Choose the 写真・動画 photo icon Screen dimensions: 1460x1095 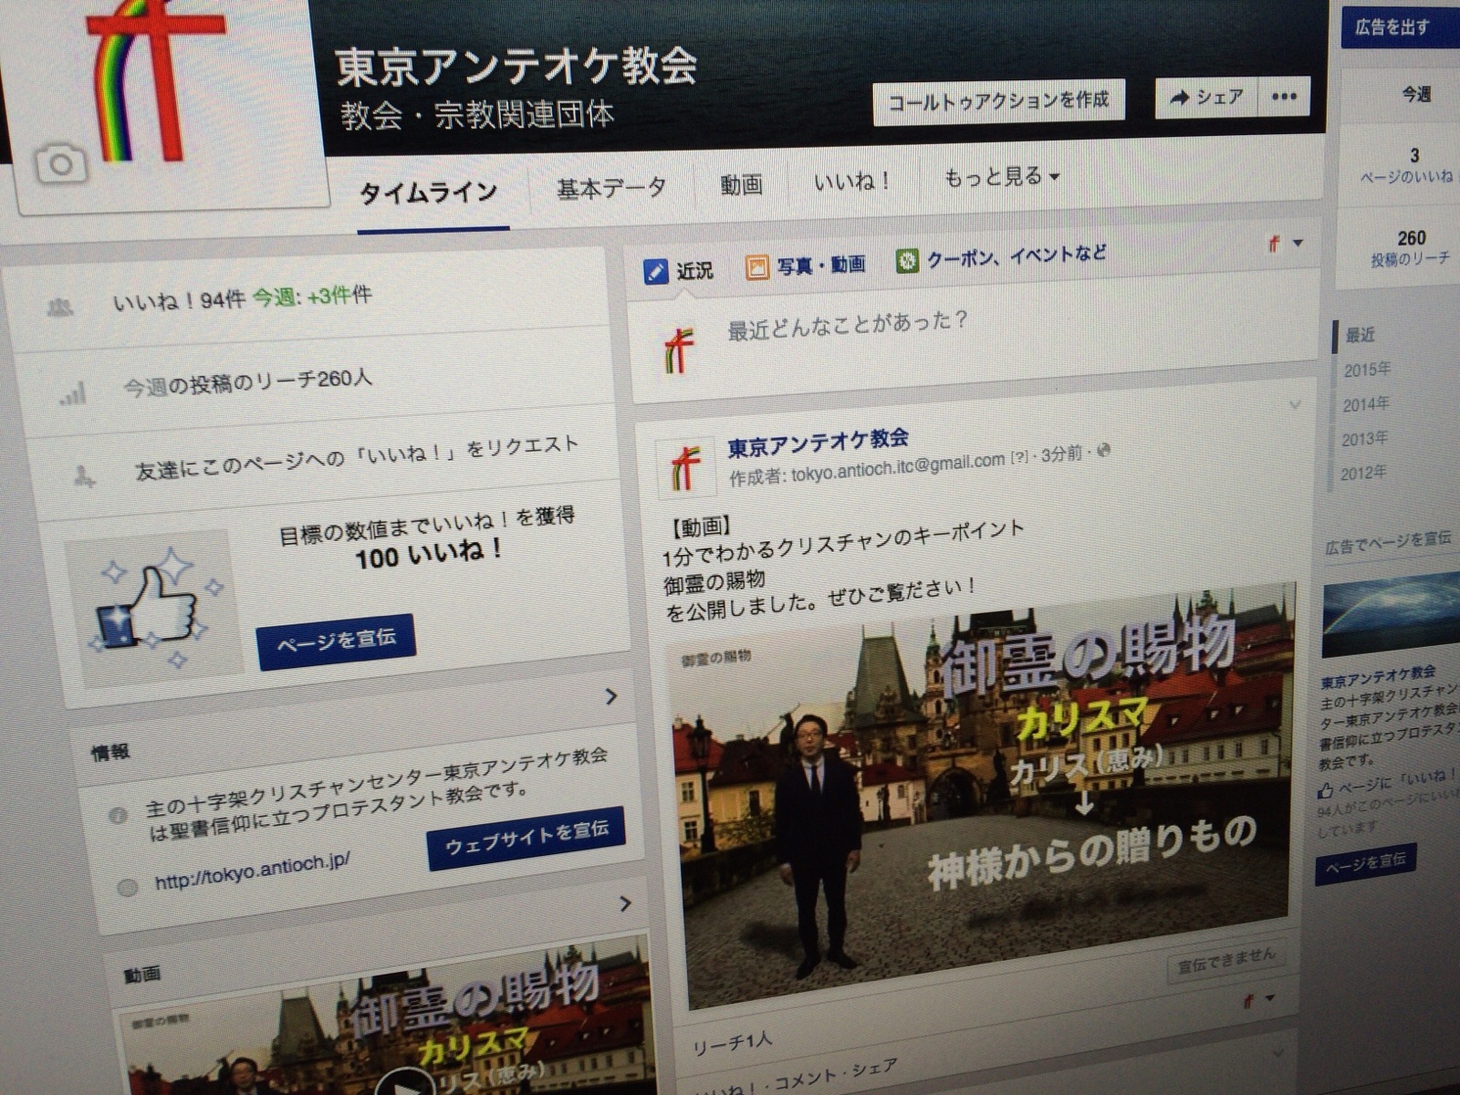(x=756, y=266)
